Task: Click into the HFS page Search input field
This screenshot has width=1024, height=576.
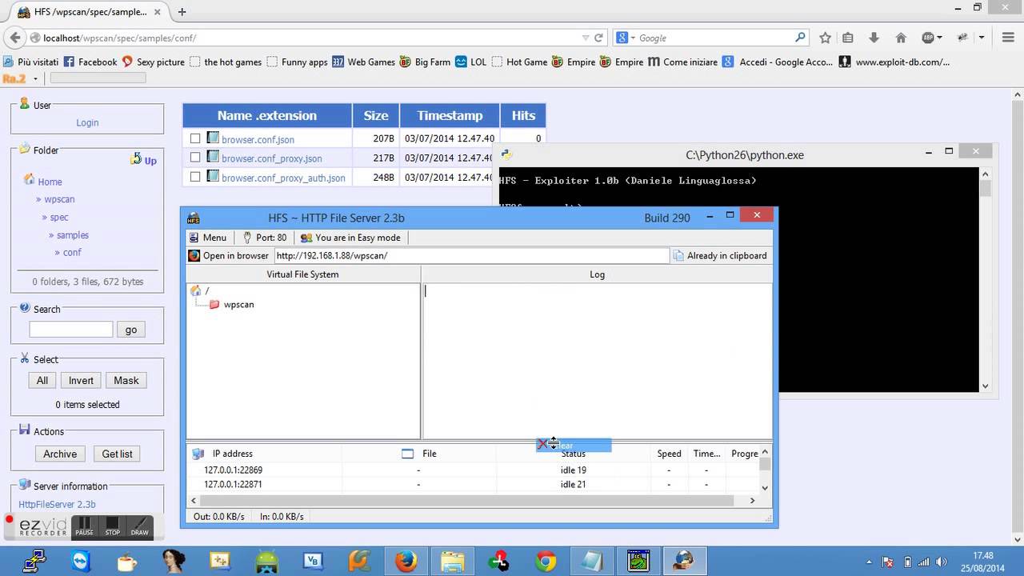Action: pyautogui.click(x=71, y=329)
